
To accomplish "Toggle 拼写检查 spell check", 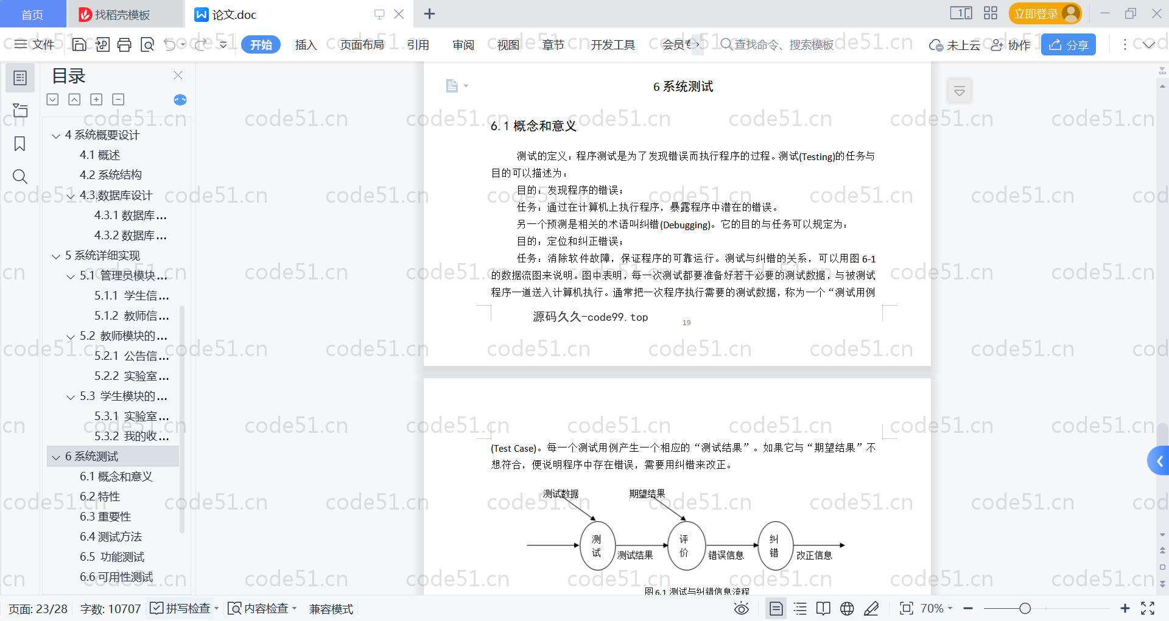I will pos(181,608).
